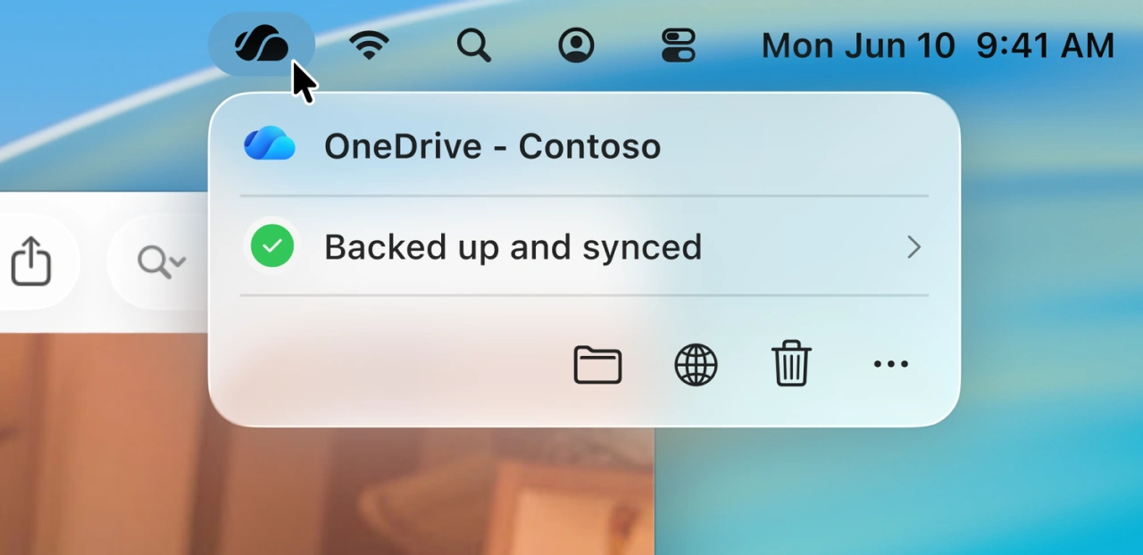Open more OneDrive options via ellipsis icon
This screenshot has width=1143, height=555.
[x=890, y=364]
